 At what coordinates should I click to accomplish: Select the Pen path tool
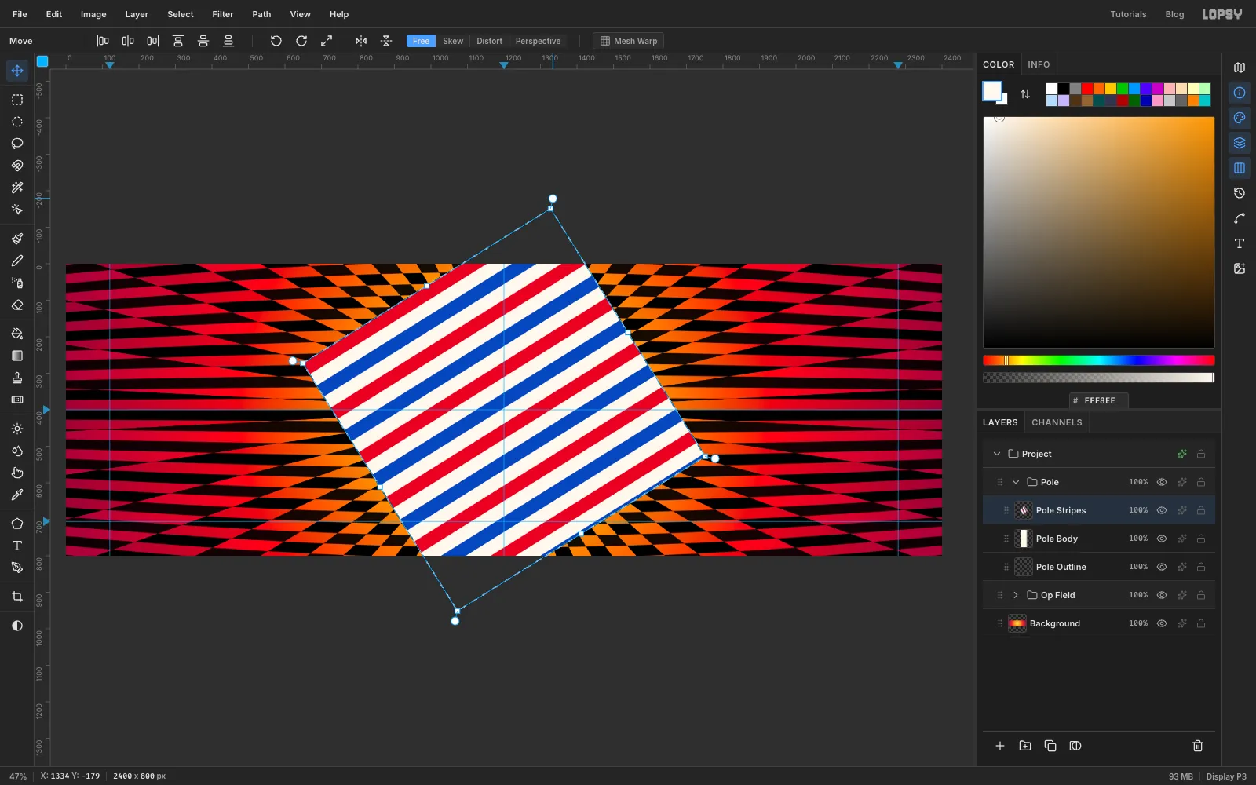(17, 568)
